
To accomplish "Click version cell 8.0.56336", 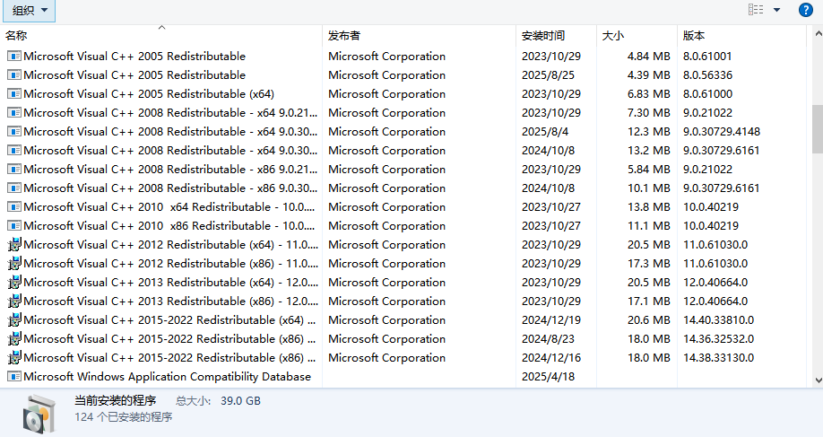I will (x=707, y=75).
